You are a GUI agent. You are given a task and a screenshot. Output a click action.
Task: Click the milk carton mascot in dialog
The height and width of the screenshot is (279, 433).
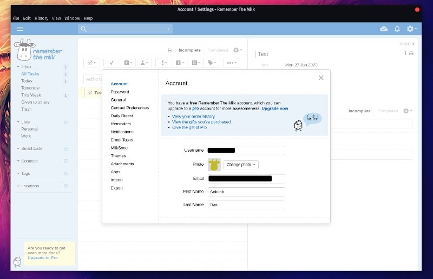point(298,126)
